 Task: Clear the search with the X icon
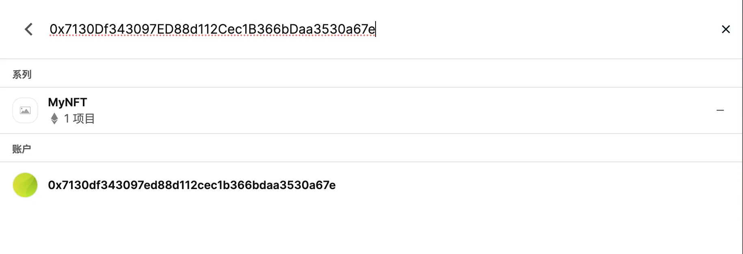tap(726, 29)
